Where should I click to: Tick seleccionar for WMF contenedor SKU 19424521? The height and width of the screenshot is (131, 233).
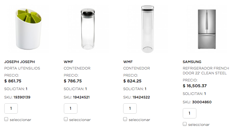coord(66,119)
